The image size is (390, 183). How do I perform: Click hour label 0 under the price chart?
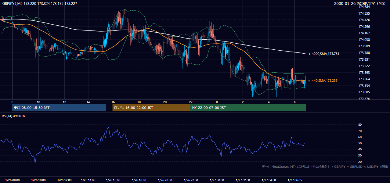point(217,102)
